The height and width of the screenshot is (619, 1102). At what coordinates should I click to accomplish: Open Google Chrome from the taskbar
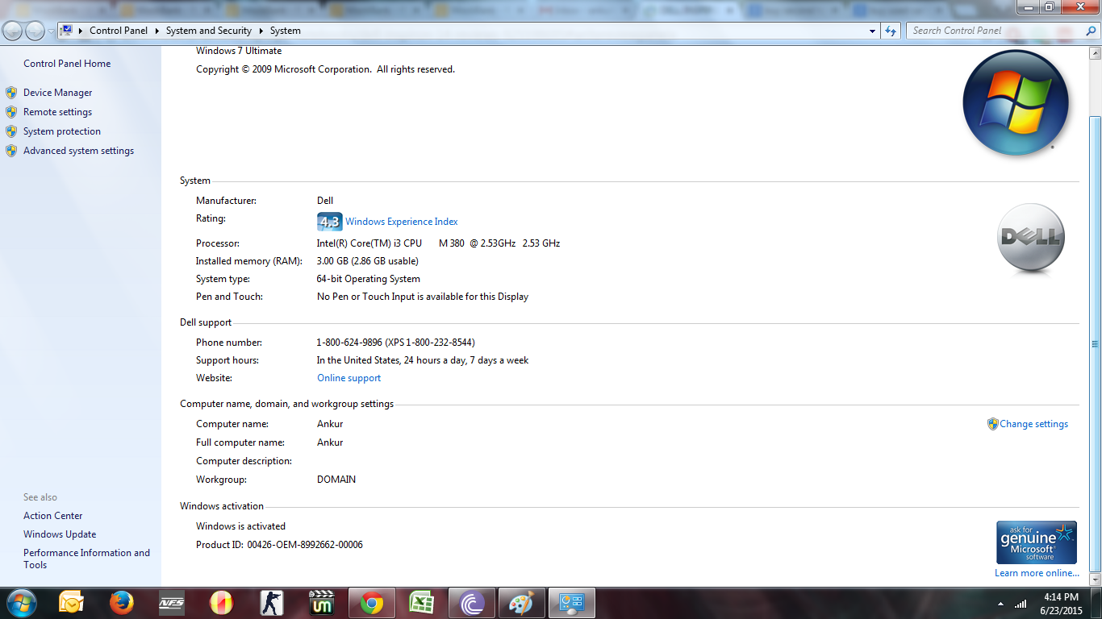click(372, 603)
